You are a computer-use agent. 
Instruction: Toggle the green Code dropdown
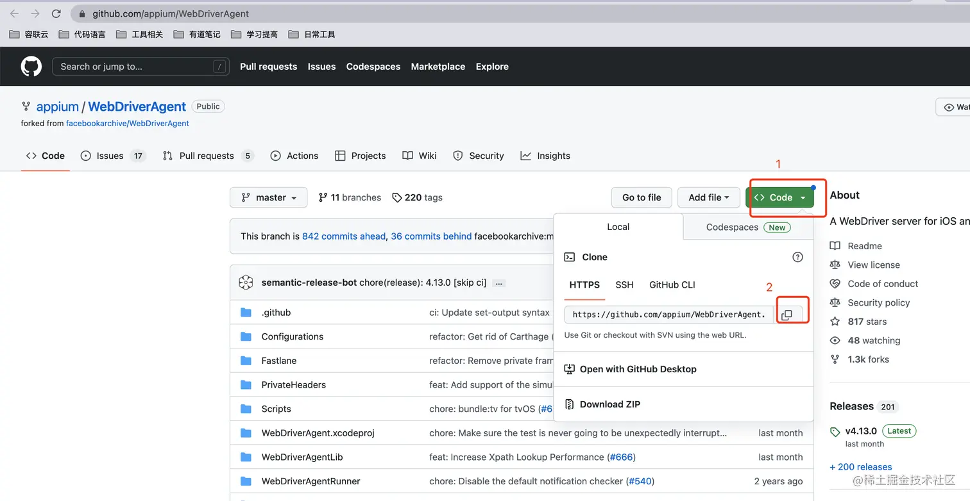pyautogui.click(x=779, y=197)
